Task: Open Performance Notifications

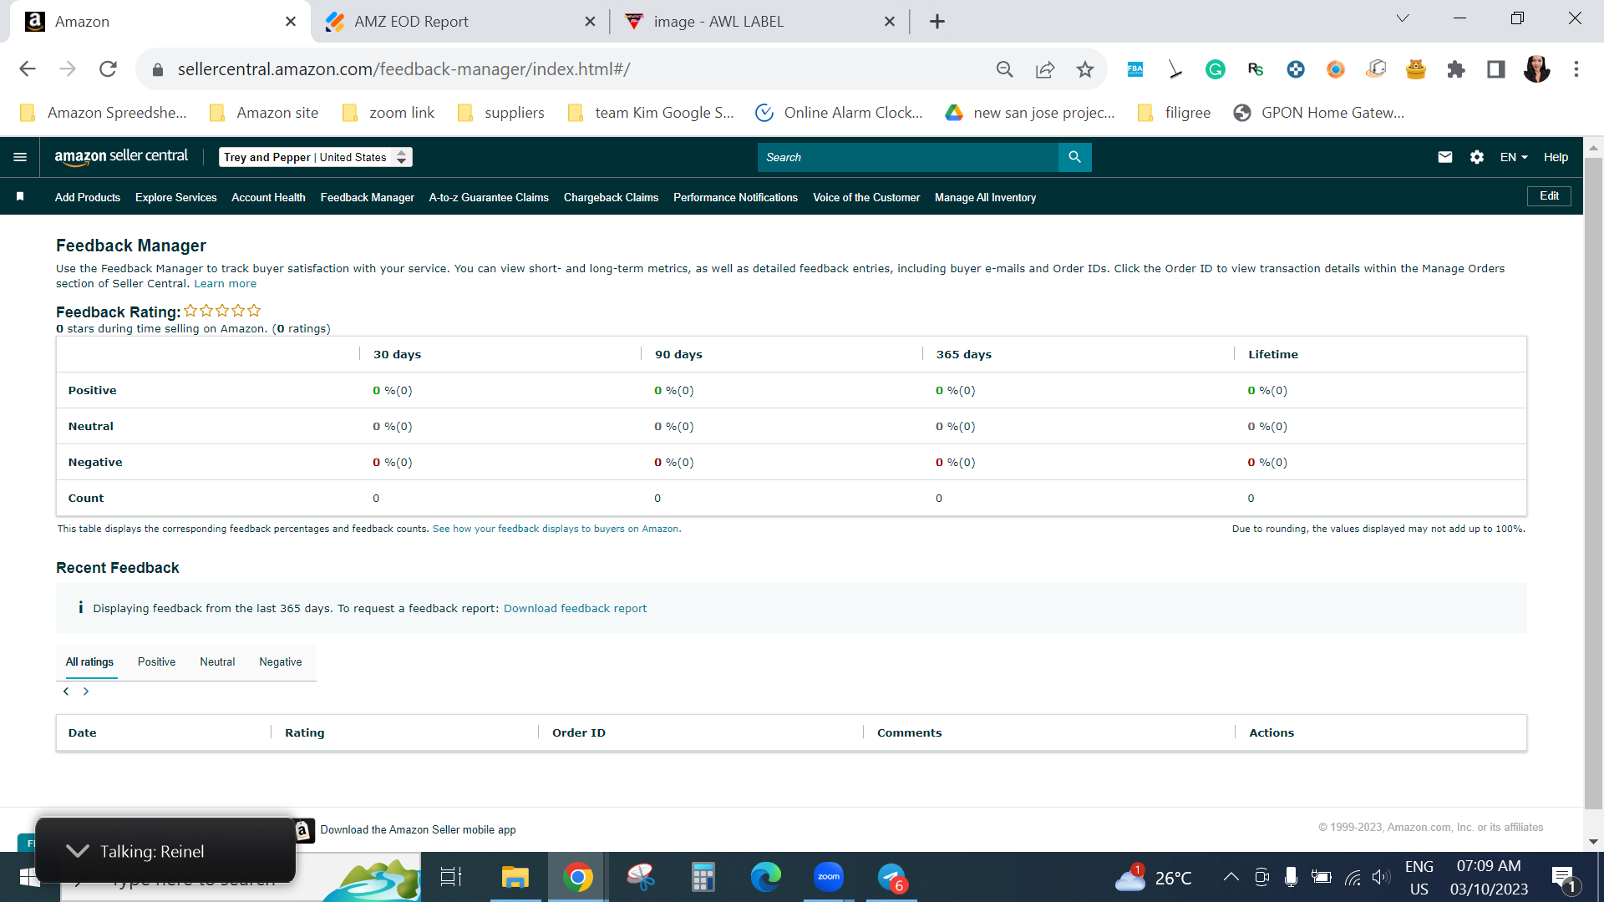Action: [x=735, y=197]
